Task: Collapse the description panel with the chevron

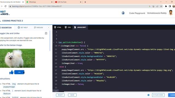Action: click(49, 27)
